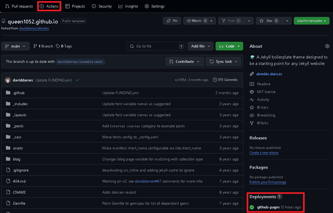
Task: Open the 515 Commits history
Action: [x=225, y=80]
